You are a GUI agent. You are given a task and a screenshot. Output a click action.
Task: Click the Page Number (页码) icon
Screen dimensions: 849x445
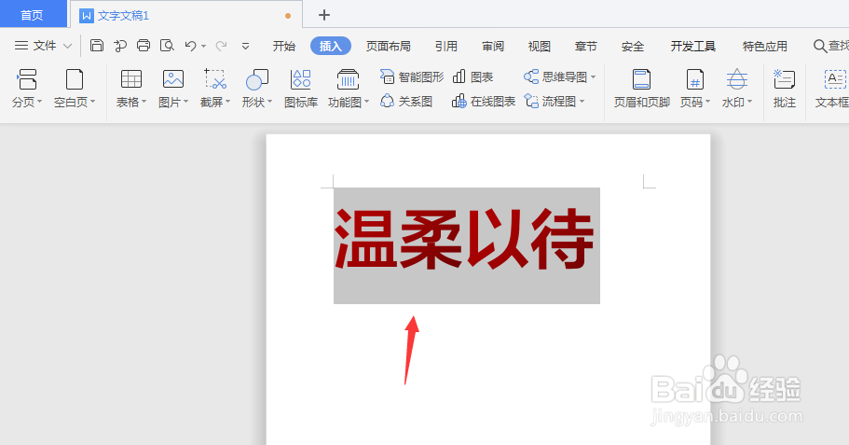(694, 79)
